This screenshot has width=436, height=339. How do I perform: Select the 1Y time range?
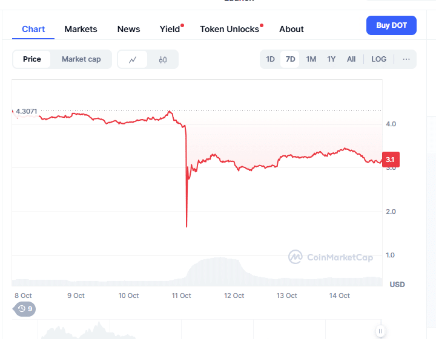pos(331,59)
